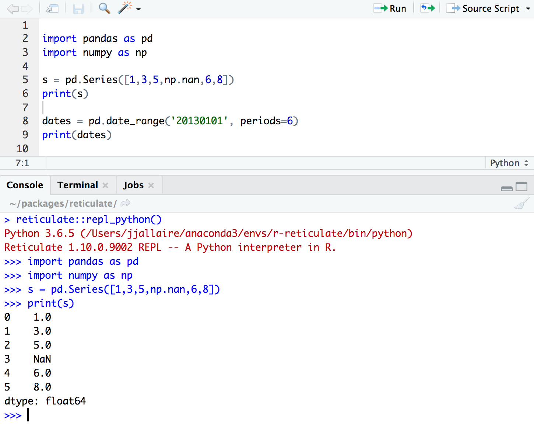The width and height of the screenshot is (534, 442).
Task: Expand the code tools dropdown arrow
Action: (138, 9)
